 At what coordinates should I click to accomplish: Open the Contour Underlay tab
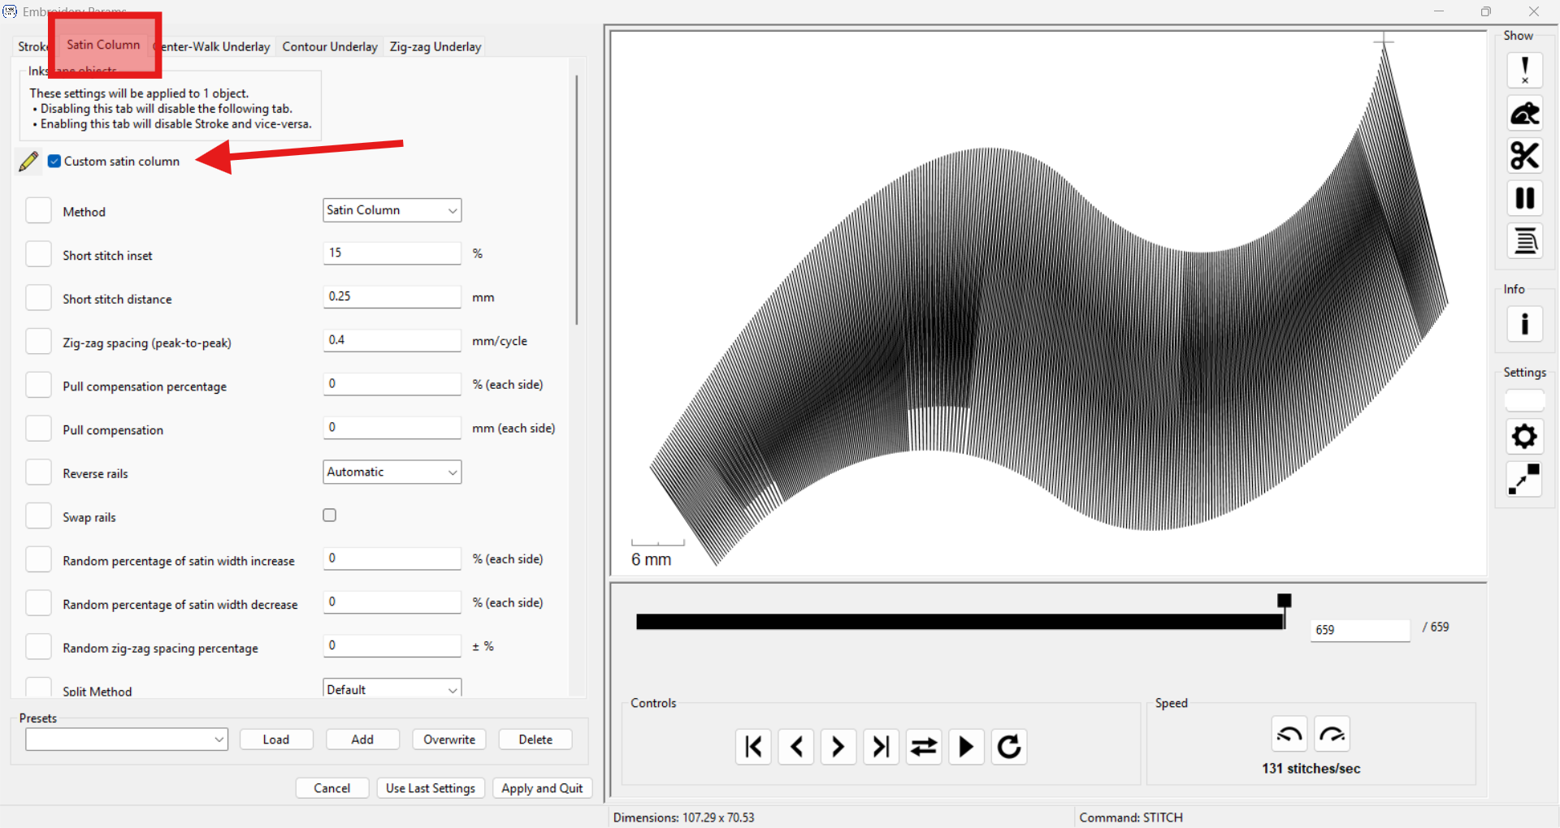tap(330, 47)
